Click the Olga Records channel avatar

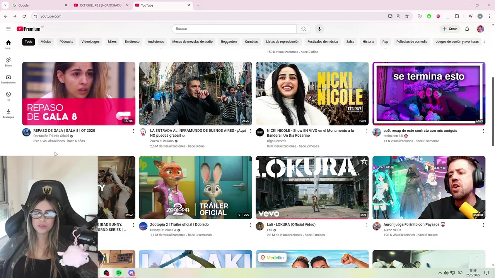coord(260,132)
